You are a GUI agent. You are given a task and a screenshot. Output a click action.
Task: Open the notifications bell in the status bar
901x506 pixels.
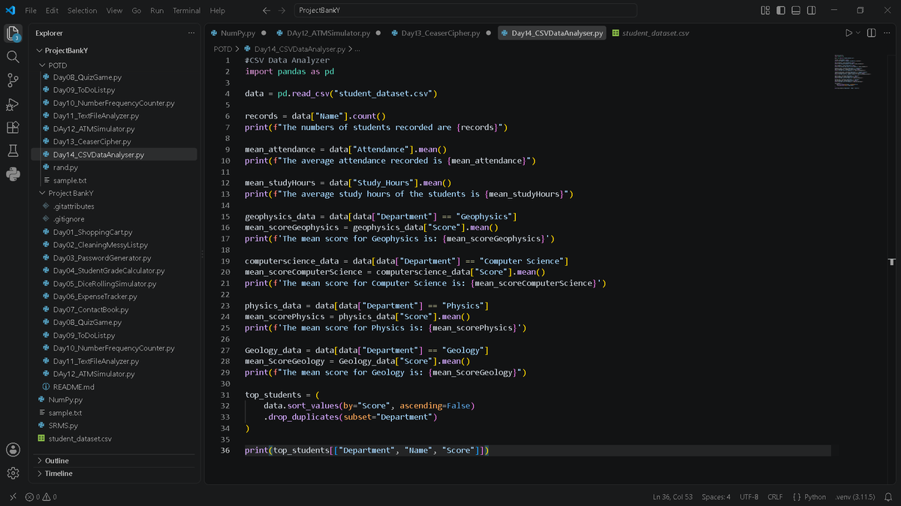(888, 497)
